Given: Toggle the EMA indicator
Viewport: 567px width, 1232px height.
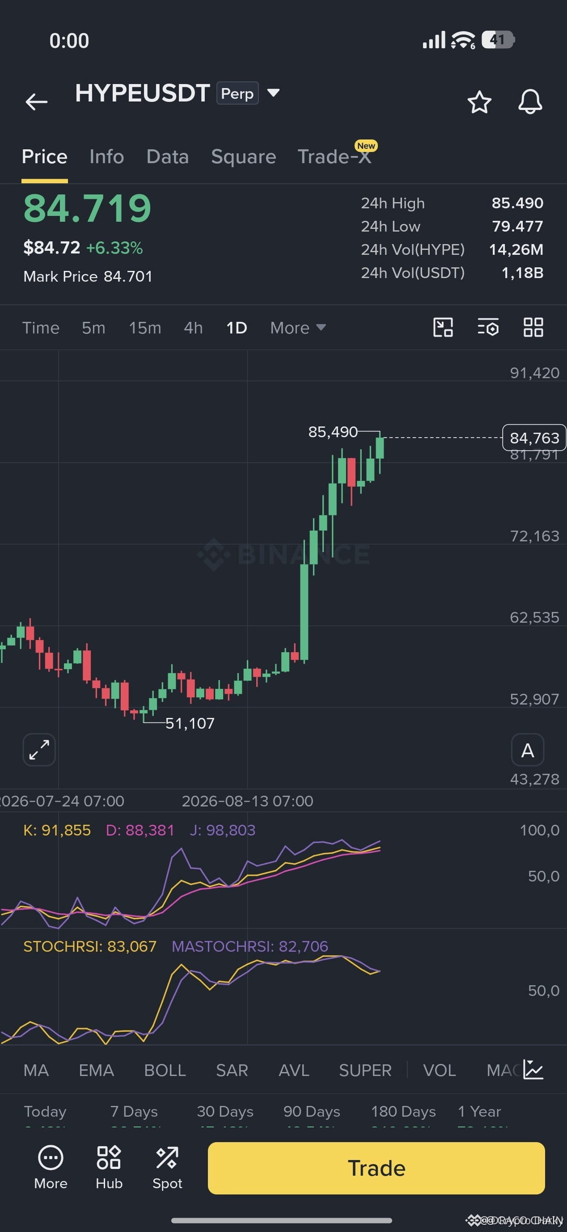Looking at the screenshot, I should 96,1070.
